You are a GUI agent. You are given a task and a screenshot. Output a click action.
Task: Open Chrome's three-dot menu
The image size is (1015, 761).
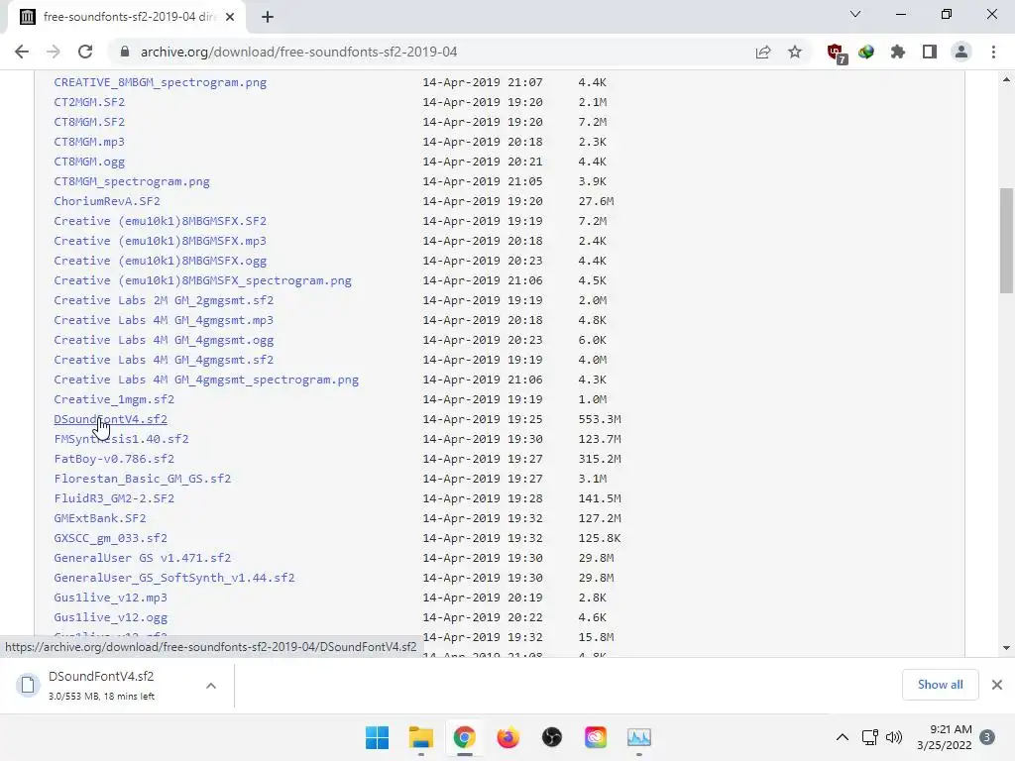pos(993,52)
